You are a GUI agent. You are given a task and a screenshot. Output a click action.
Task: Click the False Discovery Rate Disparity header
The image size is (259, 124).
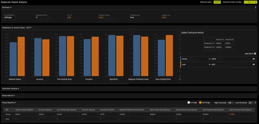186,110
